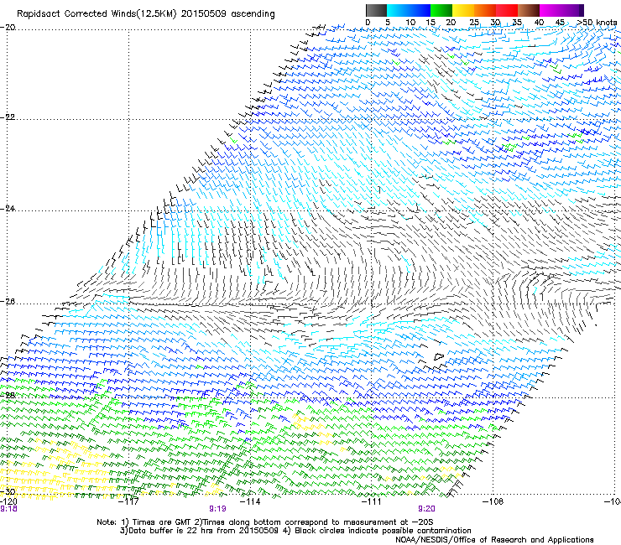Click the longitude label '-120'
Screen dimensions: 621x545
tap(8, 501)
